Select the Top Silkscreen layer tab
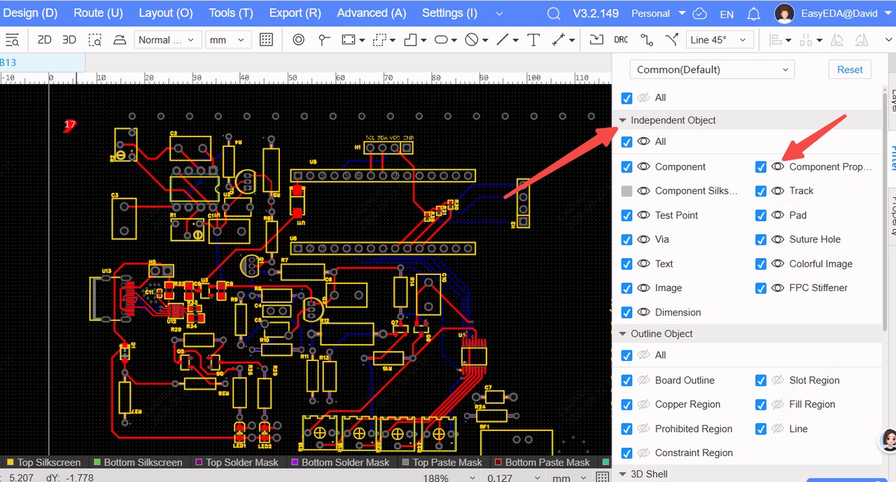The image size is (896, 482). (x=43, y=462)
